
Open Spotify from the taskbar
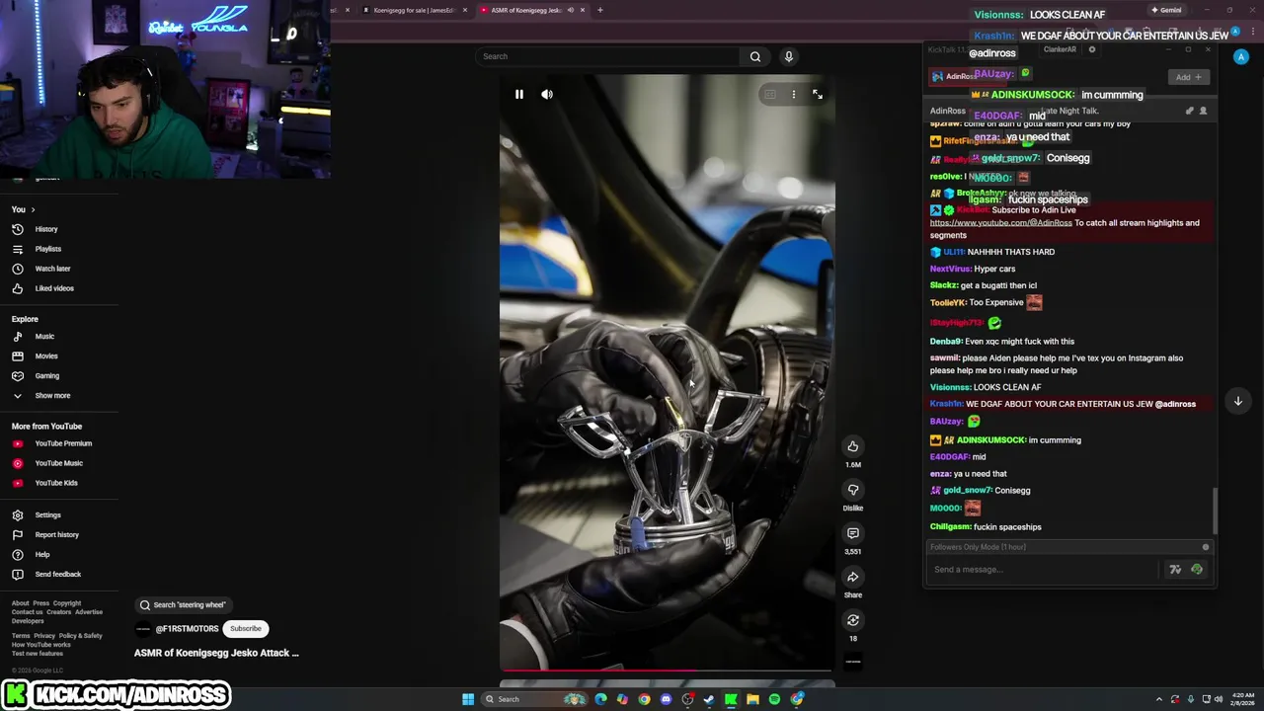(774, 699)
